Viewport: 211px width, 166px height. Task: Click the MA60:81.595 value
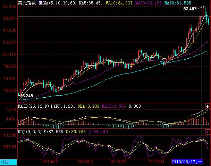coord(178,3)
